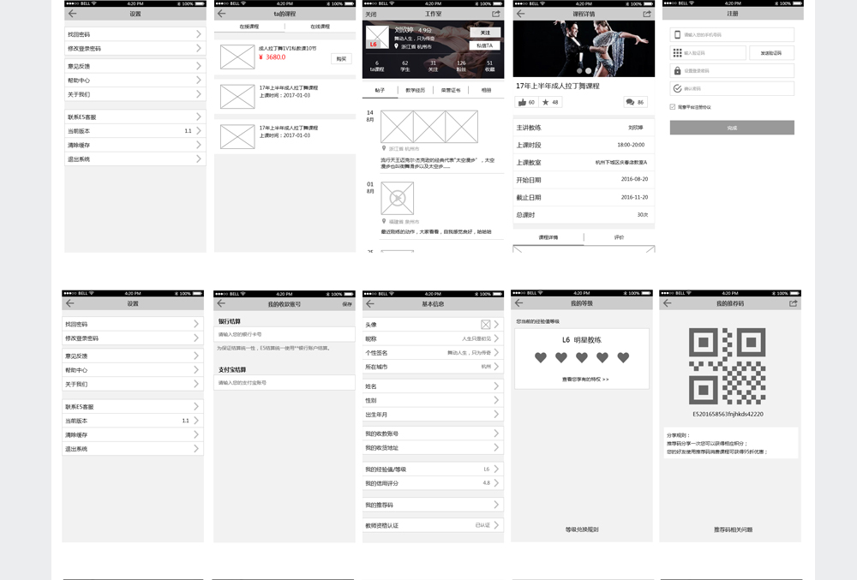The height and width of the screenshot is (580, 857).
Task: Open the 性别 row chevron
Action: click(x=496, y=400)
